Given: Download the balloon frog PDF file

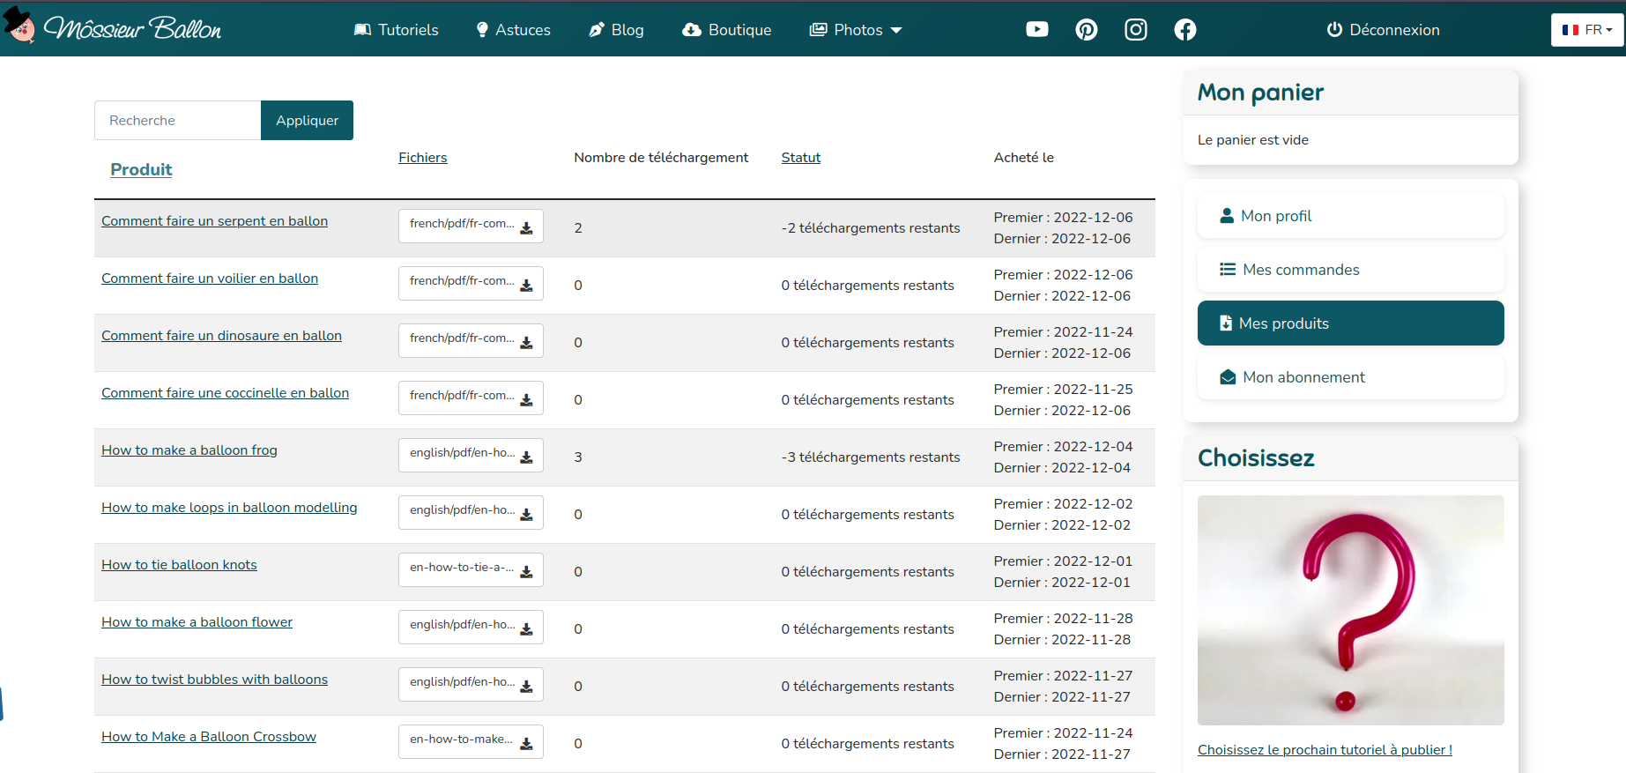Looking at the screenshot, I should (471, 455).
